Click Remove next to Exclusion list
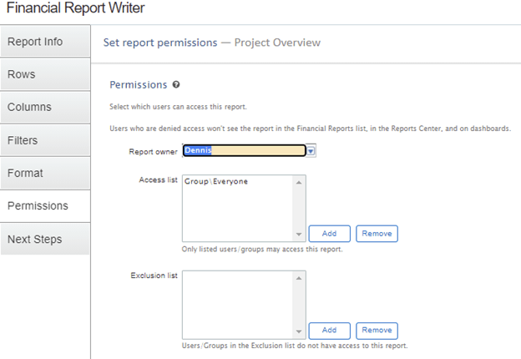 377,331
